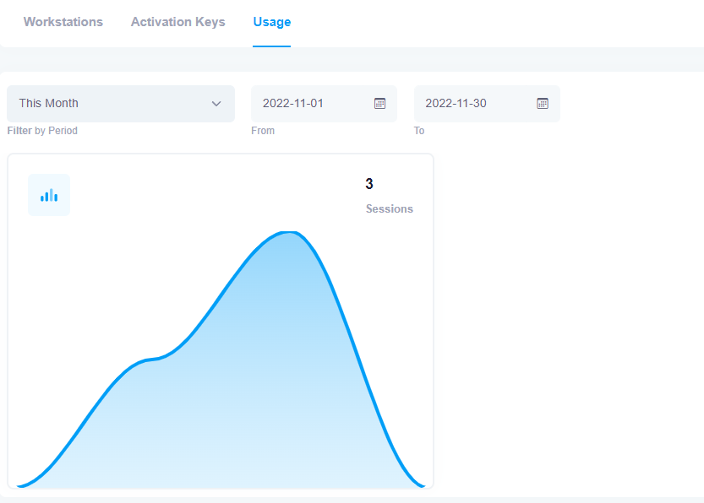The width and height of the screenshot is (704, 503).
Task: Click the Sessions label in chart card
Action: tap(390, 209)
